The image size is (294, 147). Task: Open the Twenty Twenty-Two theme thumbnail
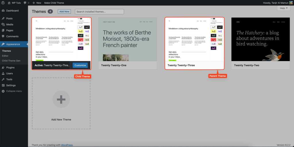[261, 39]
